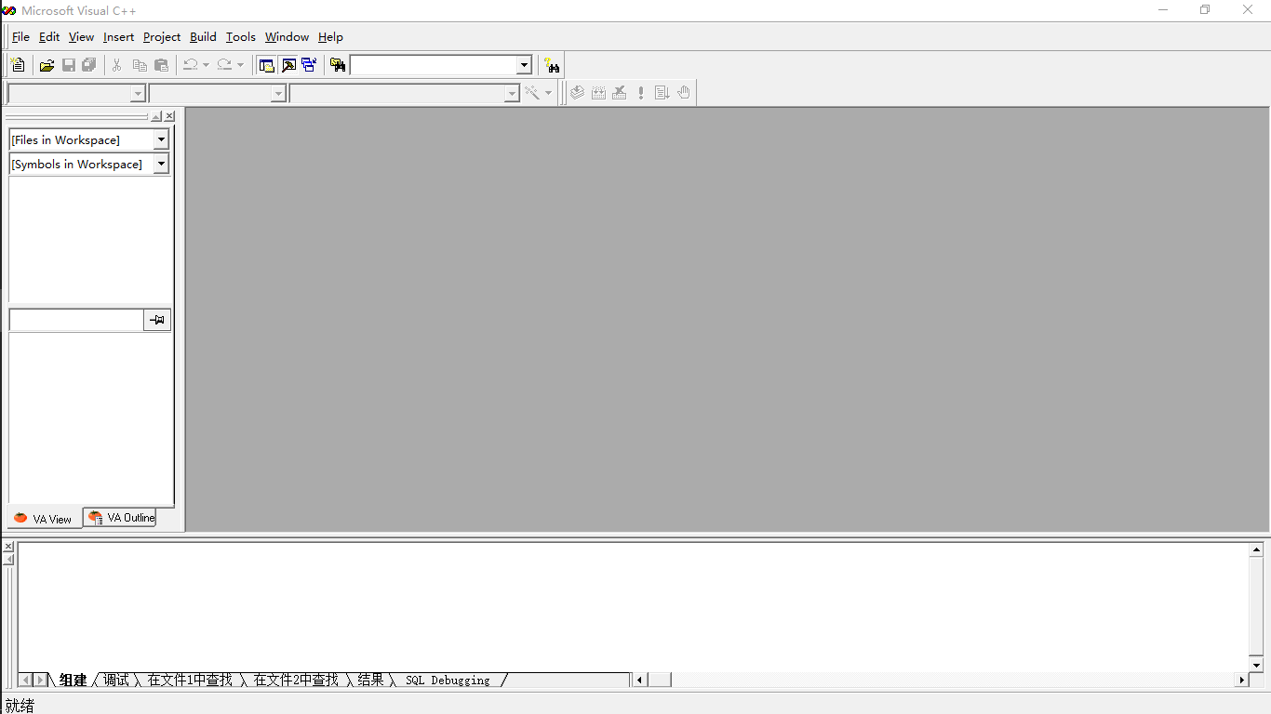Select the 在文件2中查找 output tab

[296, 681]
